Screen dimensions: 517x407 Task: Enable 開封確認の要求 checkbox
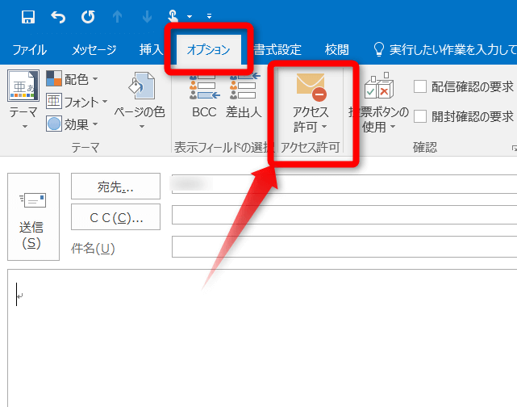pos(420,116)
